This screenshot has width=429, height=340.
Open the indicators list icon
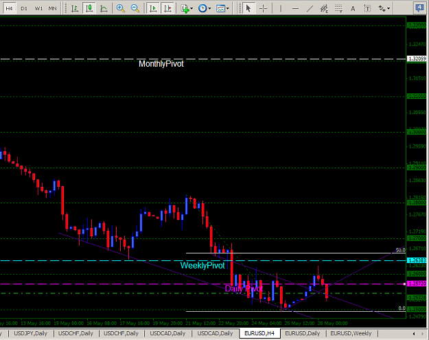185,8
